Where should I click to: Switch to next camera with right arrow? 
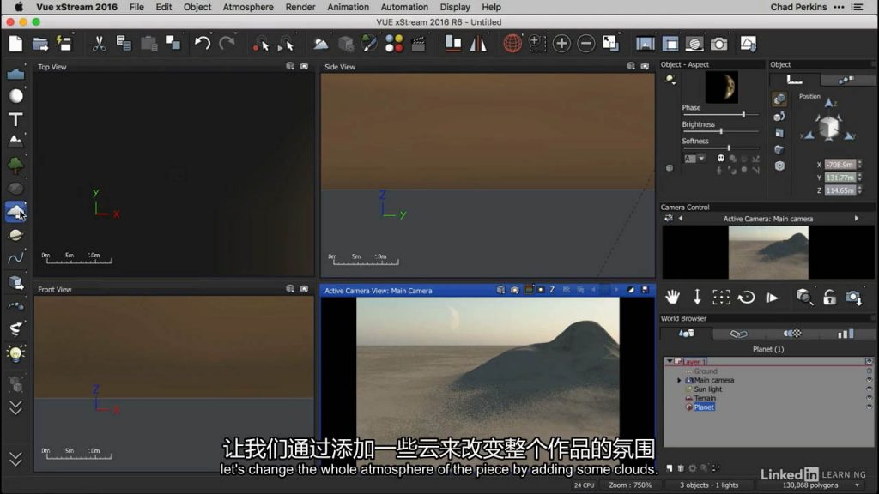(x=857, y=219)
